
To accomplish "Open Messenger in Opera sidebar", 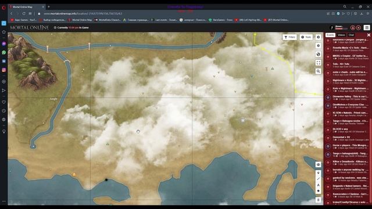I will pos(4,44).
